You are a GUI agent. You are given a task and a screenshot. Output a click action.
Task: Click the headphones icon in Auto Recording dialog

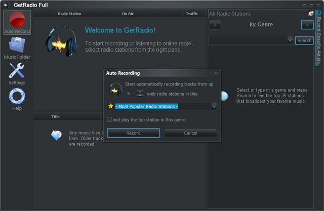click(115, 89)
